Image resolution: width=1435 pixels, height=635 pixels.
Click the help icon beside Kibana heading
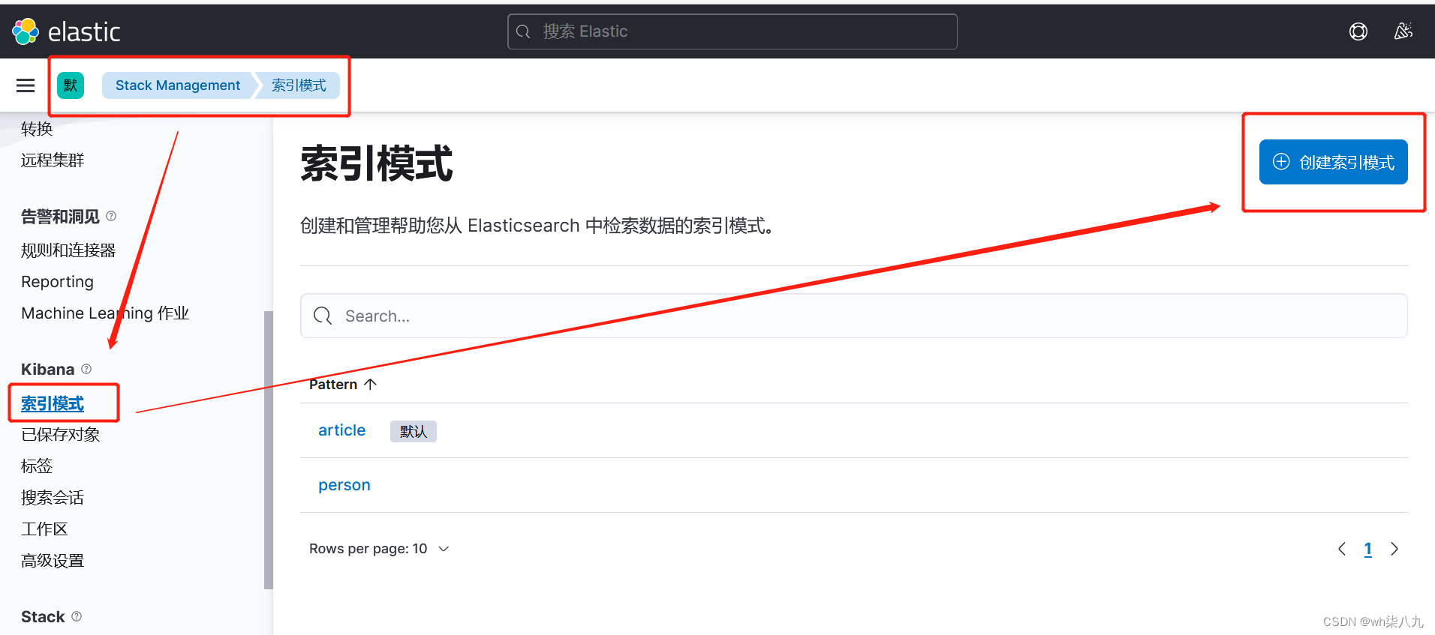click(86, 369)
